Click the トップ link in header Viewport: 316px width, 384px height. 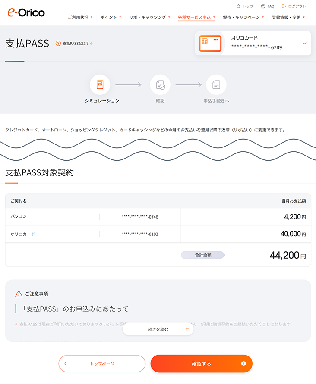tap(248, 6)
